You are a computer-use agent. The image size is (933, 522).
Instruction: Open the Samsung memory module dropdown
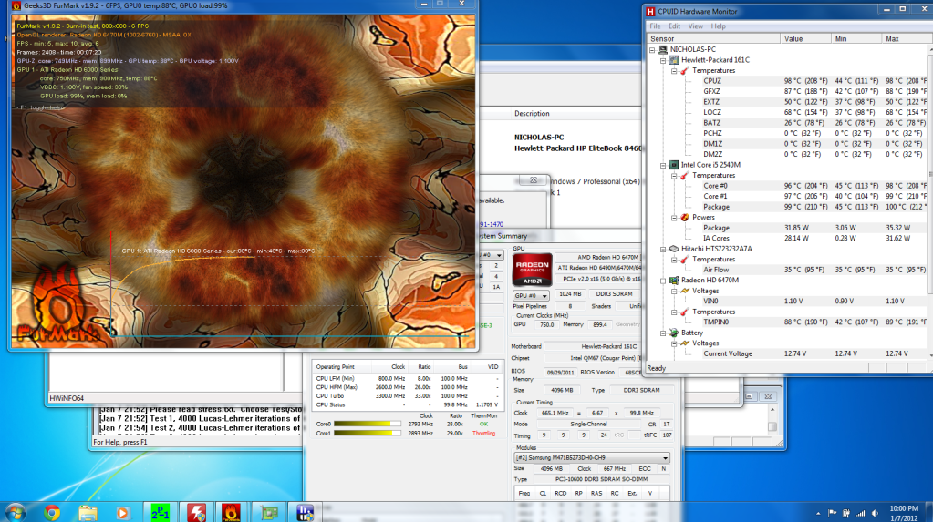pyautogui.click(x=592, y=458)
